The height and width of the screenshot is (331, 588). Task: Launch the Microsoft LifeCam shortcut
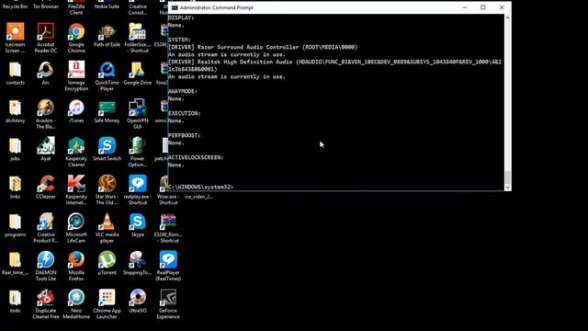[x=76, y=222]
